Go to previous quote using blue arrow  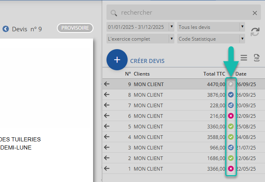tap(6, 29)
